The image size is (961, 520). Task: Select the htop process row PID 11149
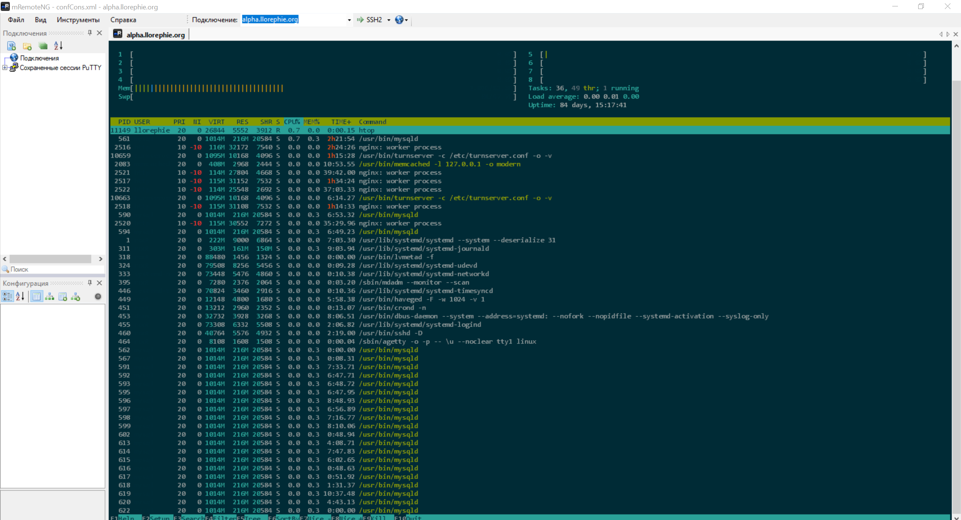click(530, 130)
